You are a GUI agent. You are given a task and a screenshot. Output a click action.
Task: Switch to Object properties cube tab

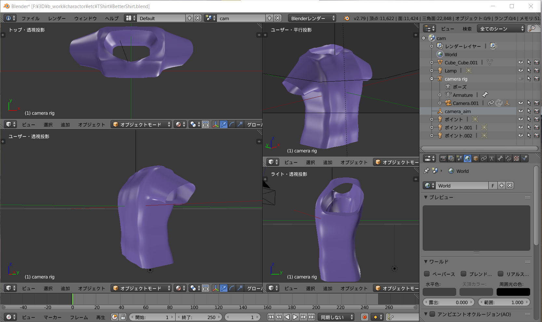point(476,159)
